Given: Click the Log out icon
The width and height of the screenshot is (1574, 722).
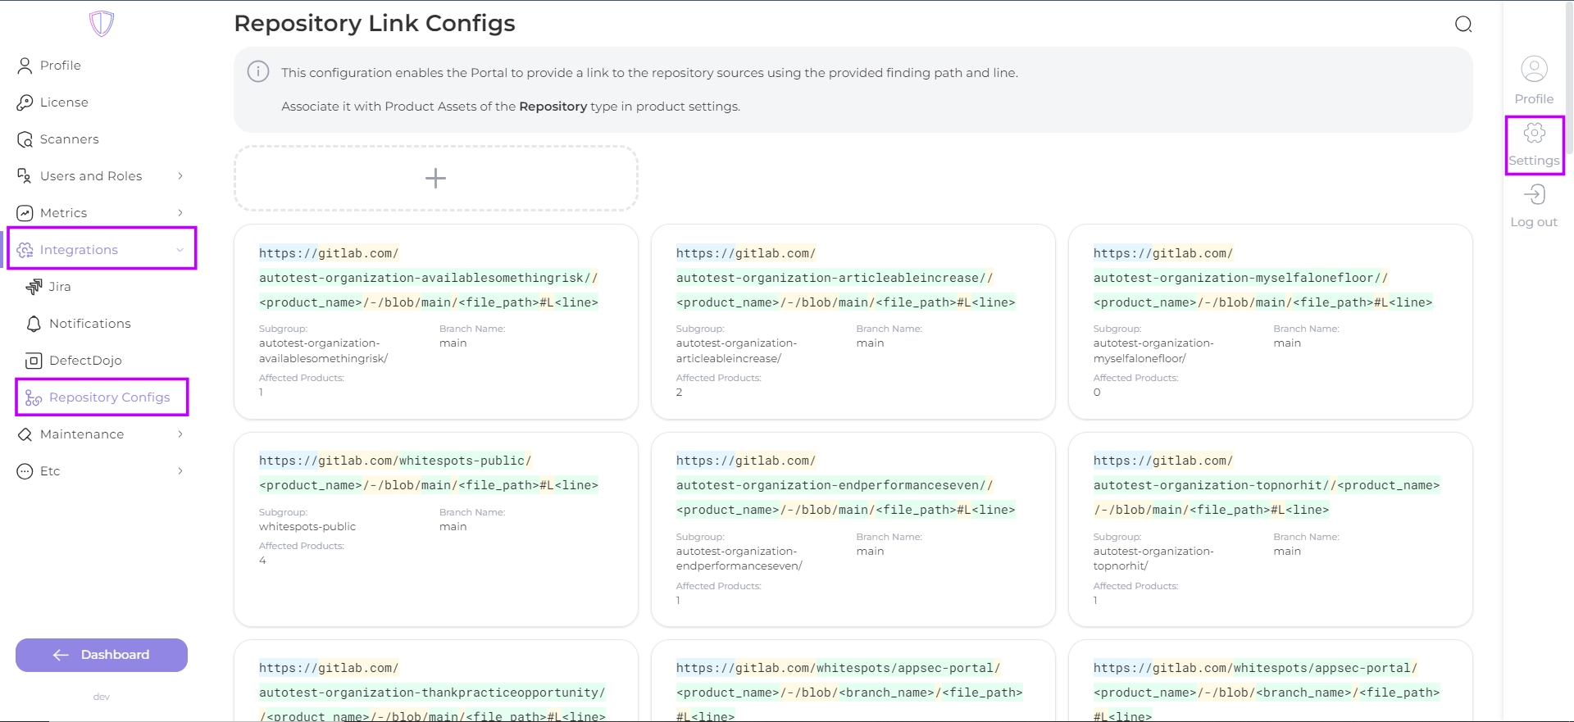Looking at the screenshot, I should coord(1534,196).
